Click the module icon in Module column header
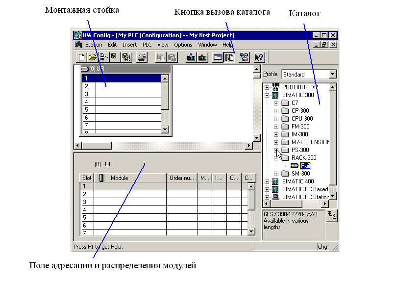Screen dimensions: 395x282 pyautogui.click(x=101, y=178)
